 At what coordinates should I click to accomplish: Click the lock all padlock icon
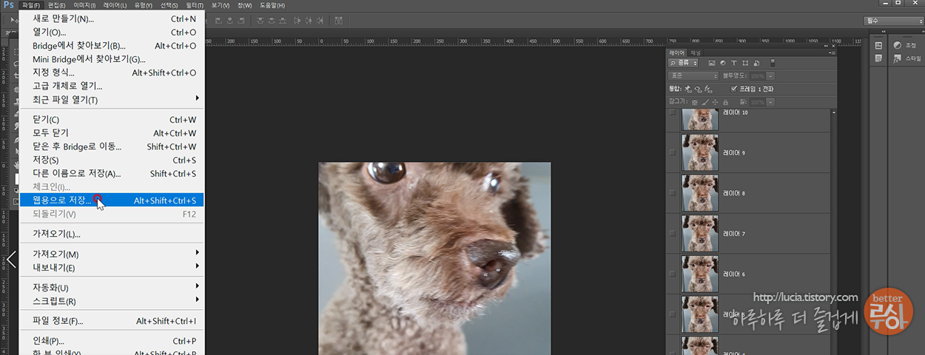[x=725, y=102]
